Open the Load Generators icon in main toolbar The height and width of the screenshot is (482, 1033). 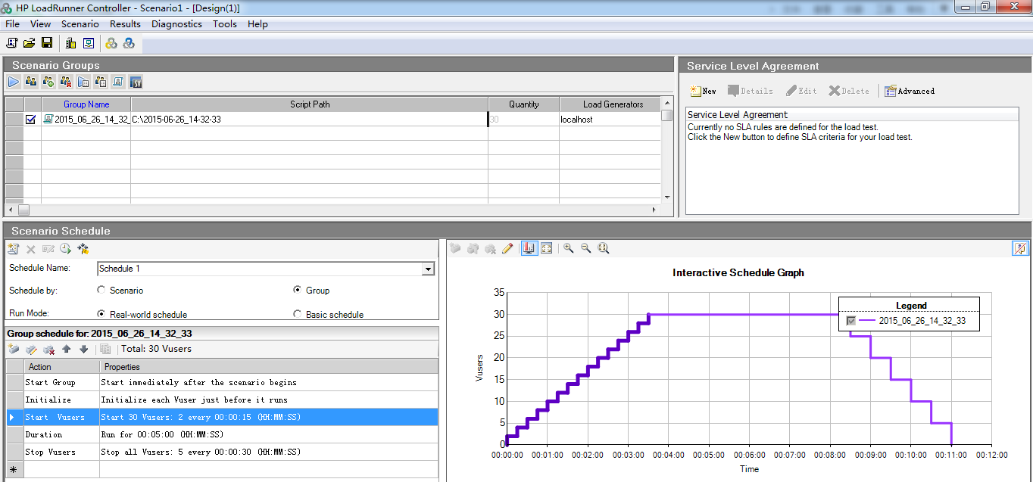point(70,43)
